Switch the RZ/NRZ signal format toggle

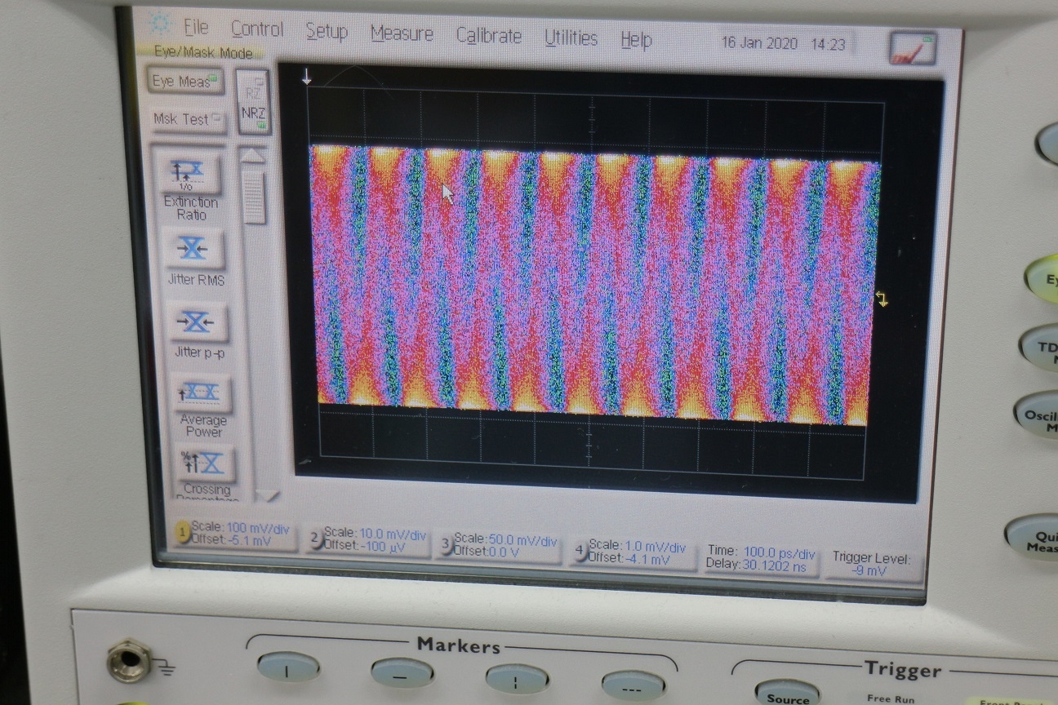pos(253,103)
